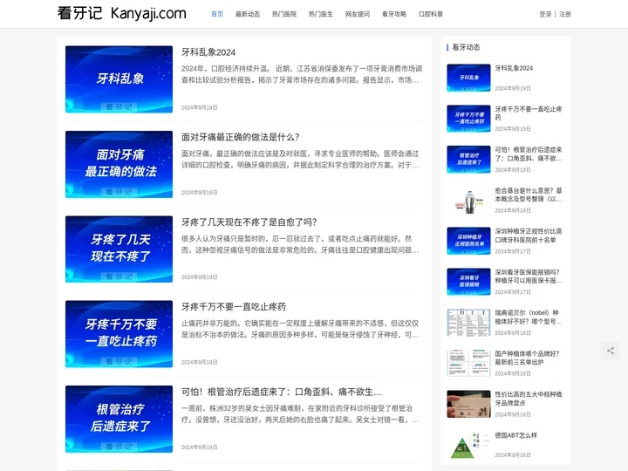Screen dimensions: 628x471
Task: Click sidebar small 根管治疗后遗症来了 thumbnail
Action: (x=468, y=160)
